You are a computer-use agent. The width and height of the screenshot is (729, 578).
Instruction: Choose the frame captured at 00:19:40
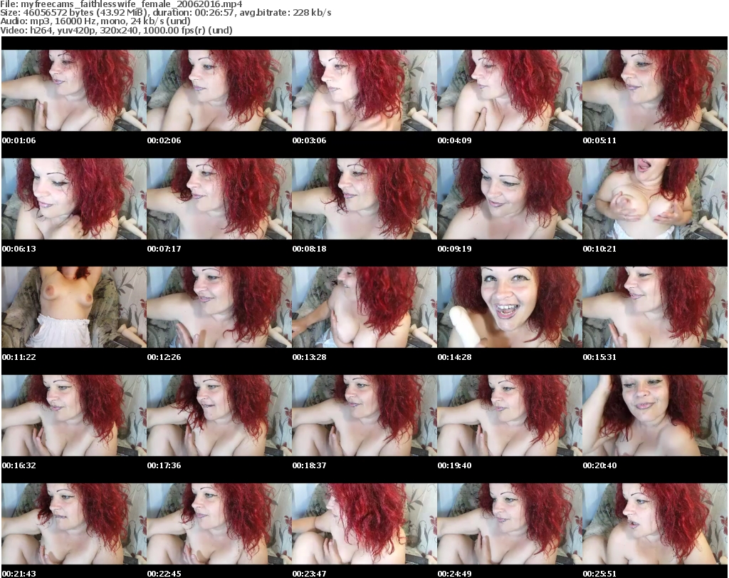[510, 416]
